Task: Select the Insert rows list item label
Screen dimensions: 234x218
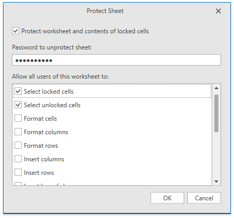Action: [39, 173]
